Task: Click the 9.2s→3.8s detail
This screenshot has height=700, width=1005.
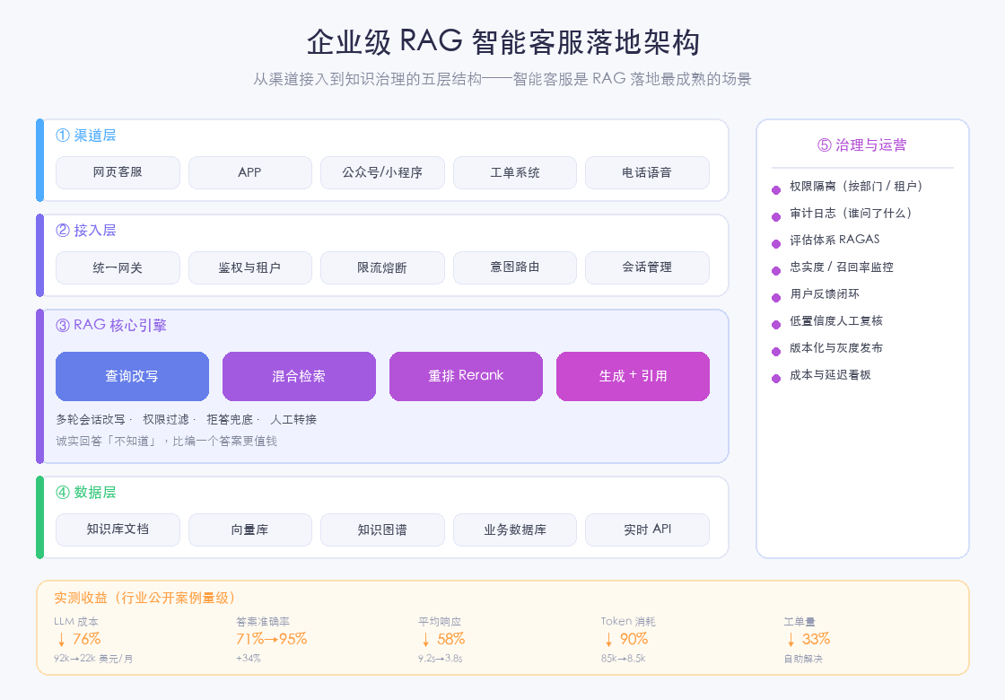Action: pyautogui.click(x=441, y=659)
